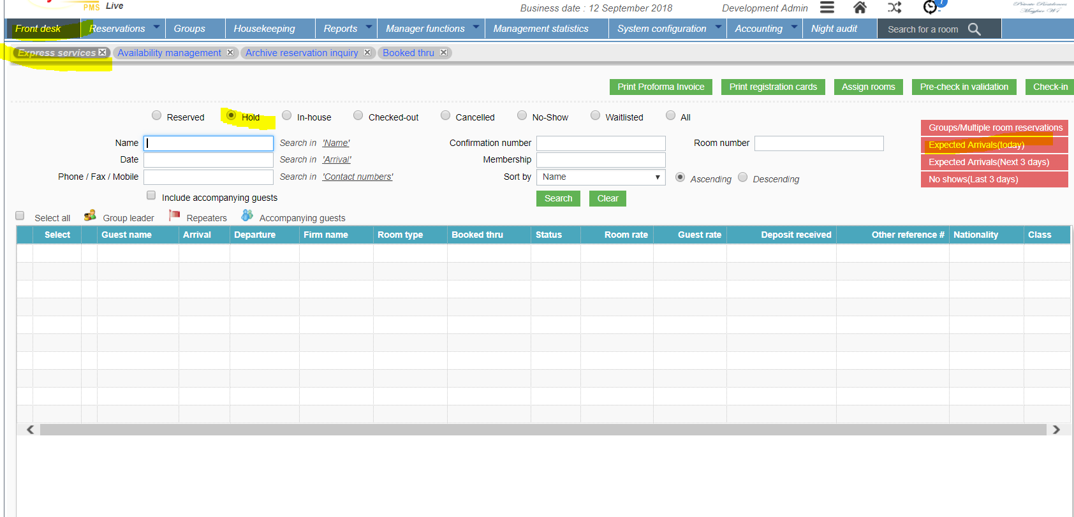Select the Waitlisted status option

(595, 115)
